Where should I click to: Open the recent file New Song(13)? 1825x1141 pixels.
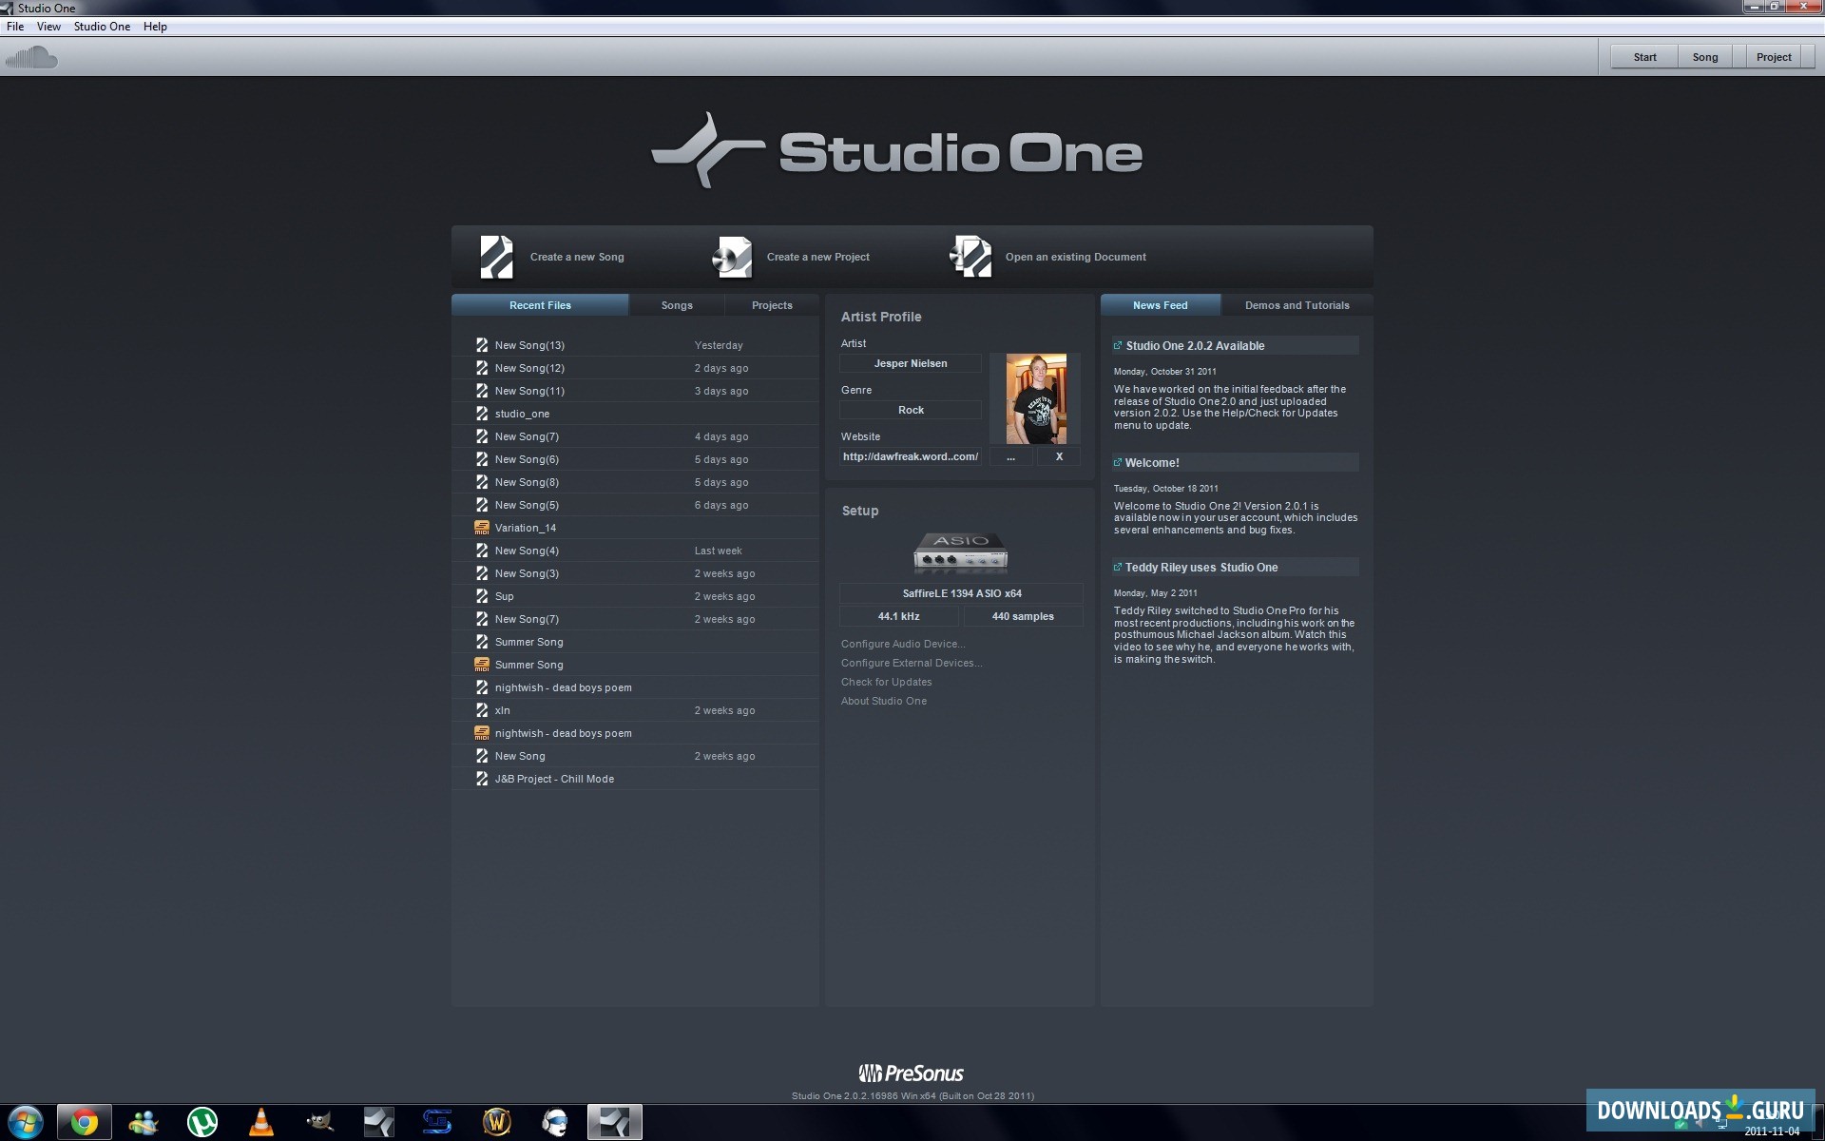(x=529, y=345)
